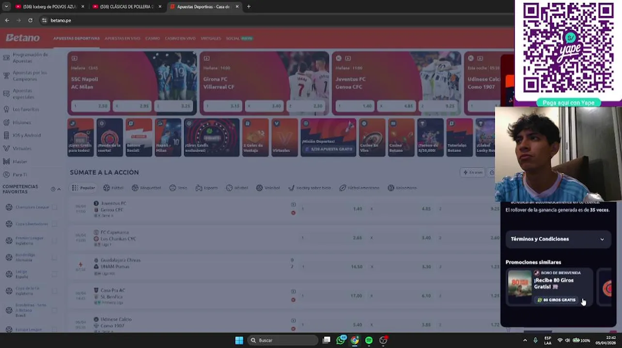
Task: Click live stream icon on Juventus row
Action: (293, 204)
